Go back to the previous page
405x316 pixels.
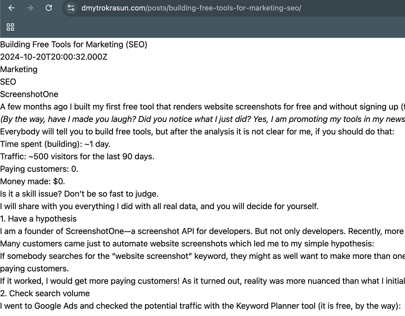click(x=11, y=8)
